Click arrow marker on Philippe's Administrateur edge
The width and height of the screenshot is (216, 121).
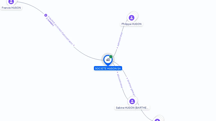coord(117,48)
